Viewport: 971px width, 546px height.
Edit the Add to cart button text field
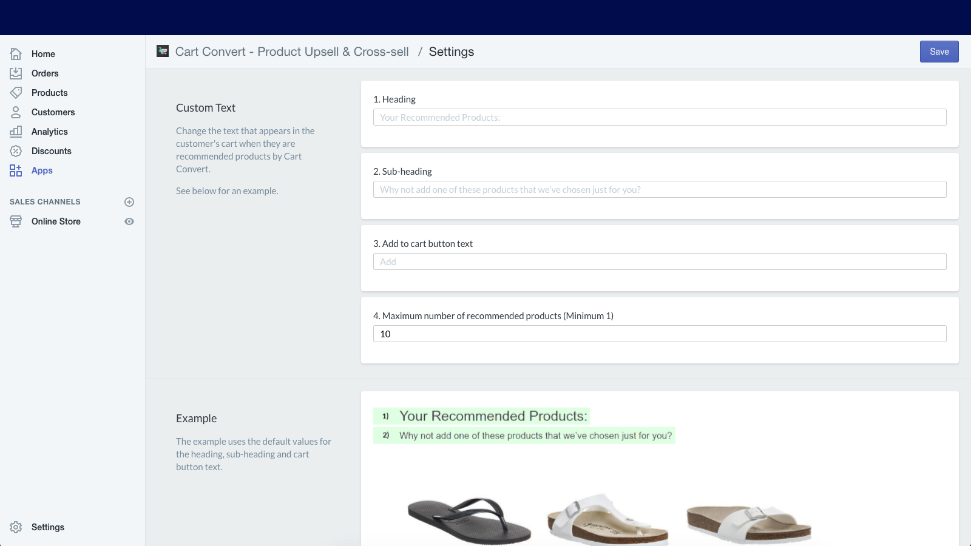pos(660,261)
